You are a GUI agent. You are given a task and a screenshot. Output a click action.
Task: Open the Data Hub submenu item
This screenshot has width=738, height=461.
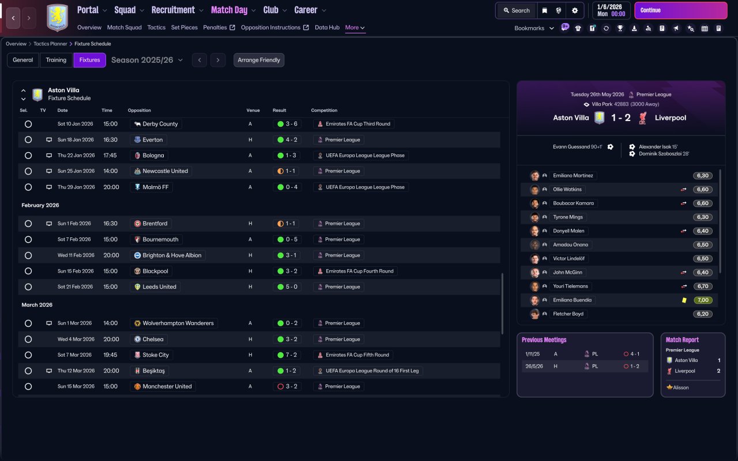(327, 28)
